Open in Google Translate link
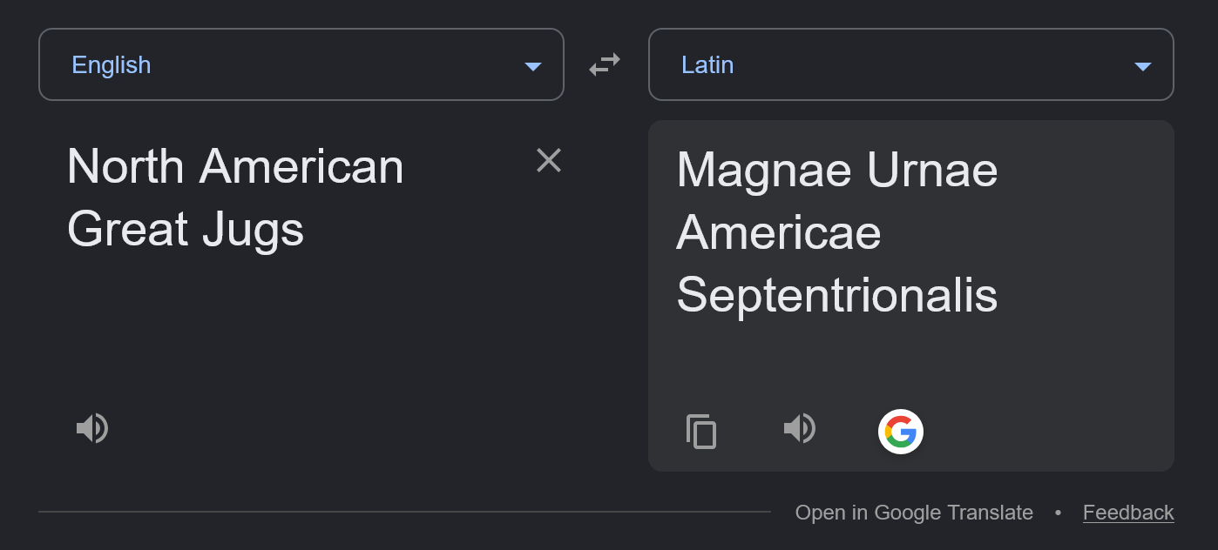Image resolution: width=1218 pixels, height=550 pixels. pyautogui.click(x=914, y=513)
